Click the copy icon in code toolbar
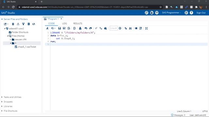Screen dimensions: 209x117 coord(101,28)
